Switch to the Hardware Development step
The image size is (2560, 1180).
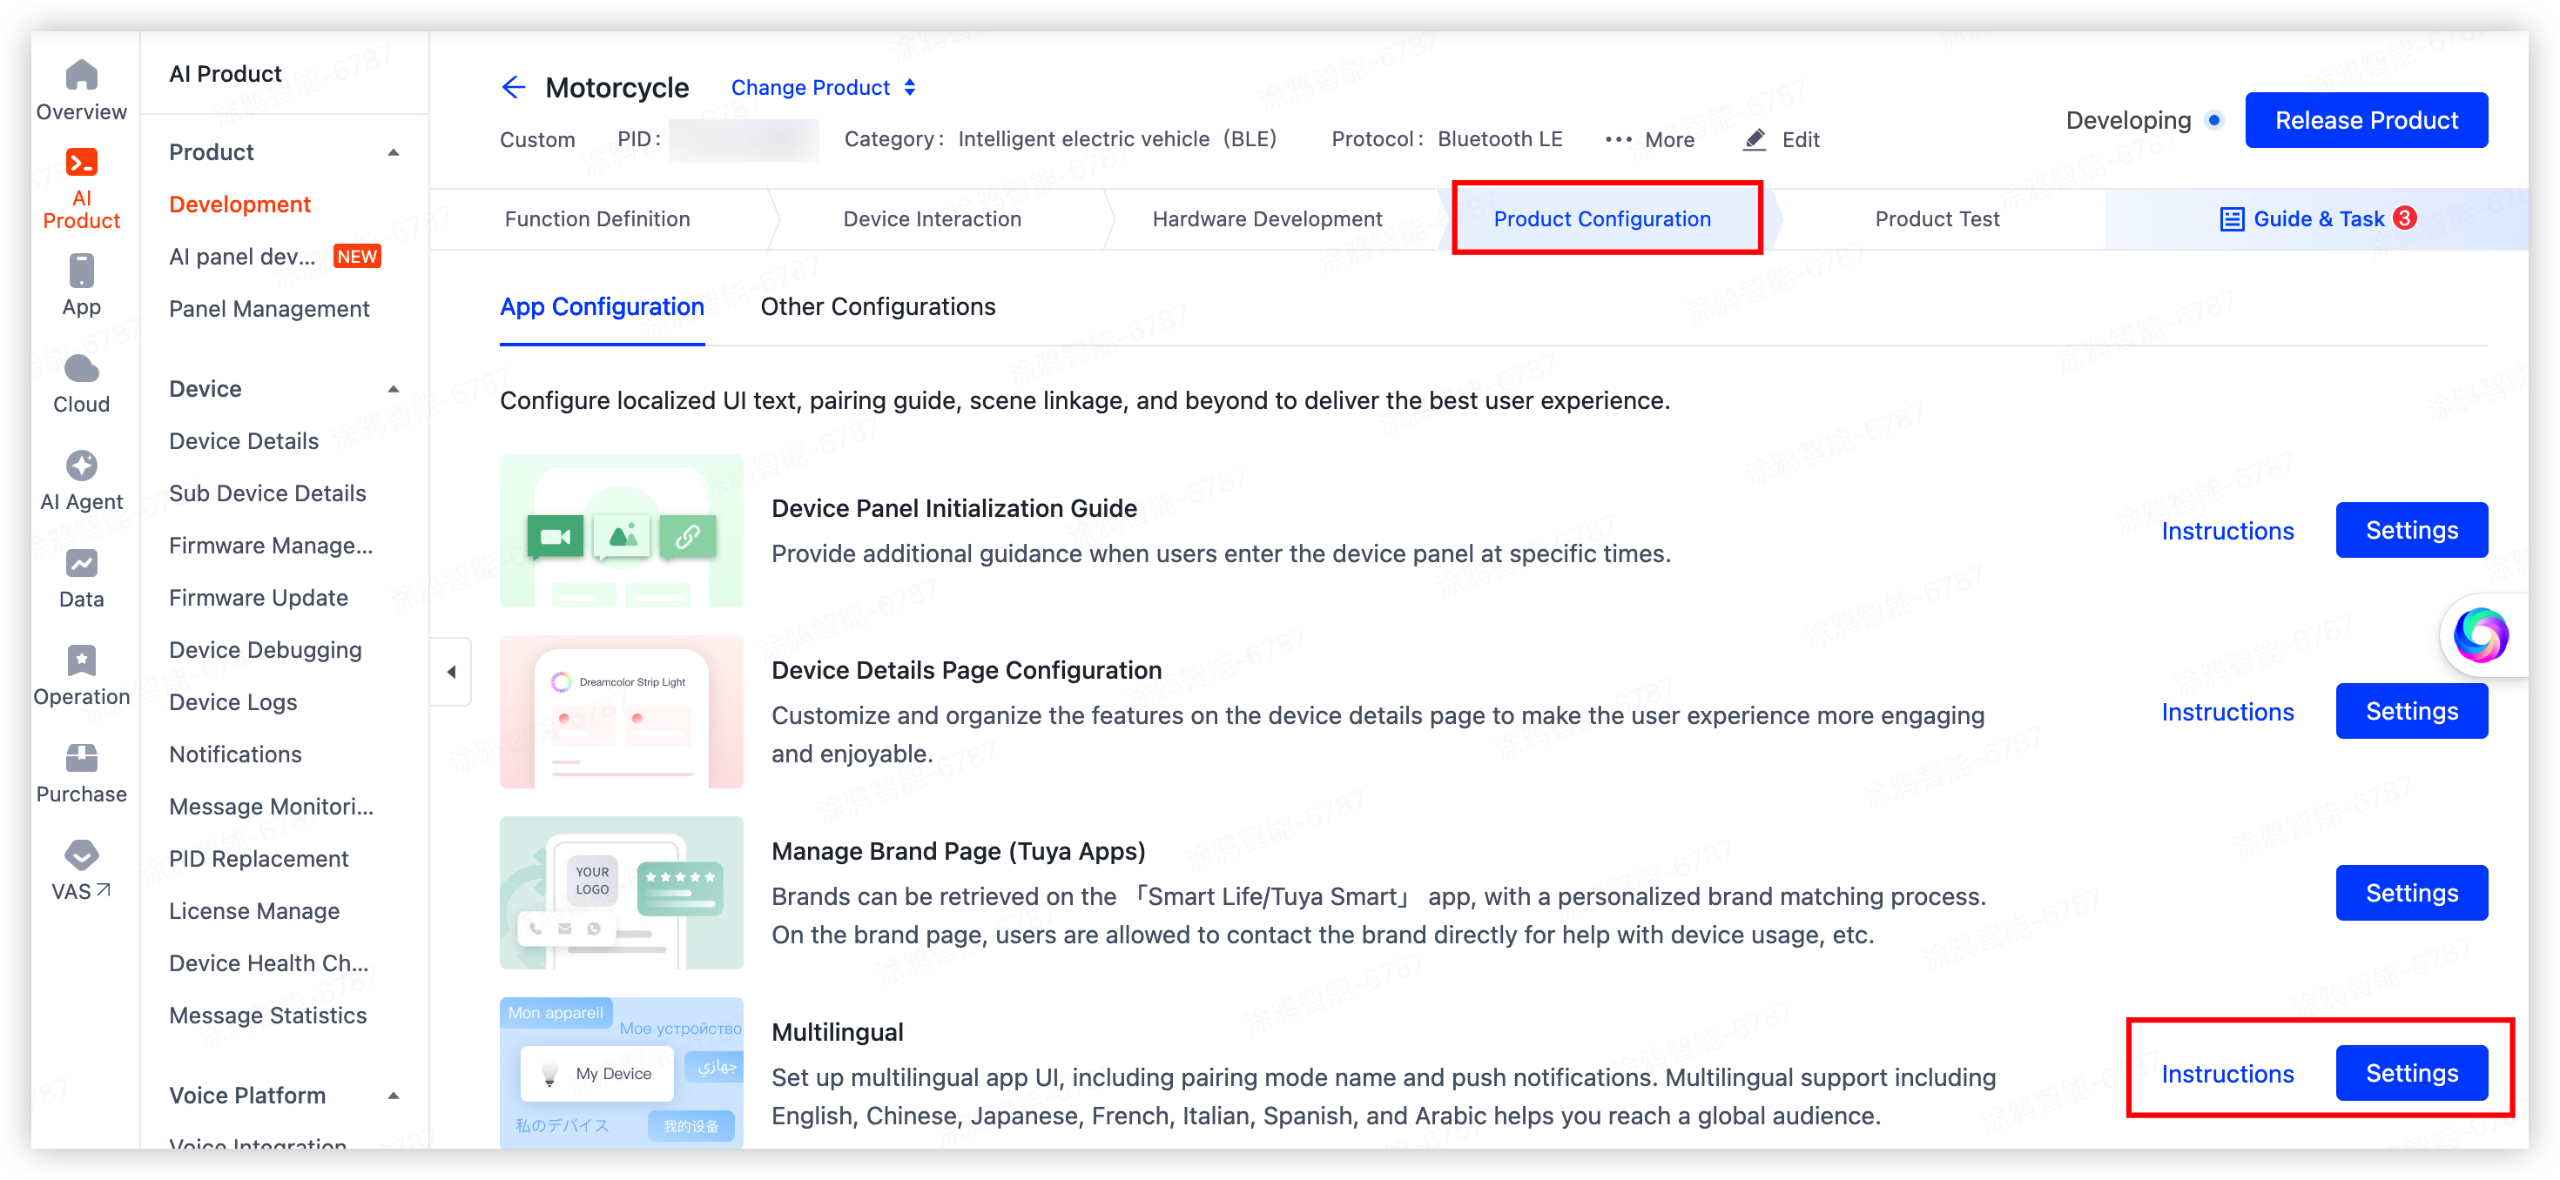coord(1267,218)
